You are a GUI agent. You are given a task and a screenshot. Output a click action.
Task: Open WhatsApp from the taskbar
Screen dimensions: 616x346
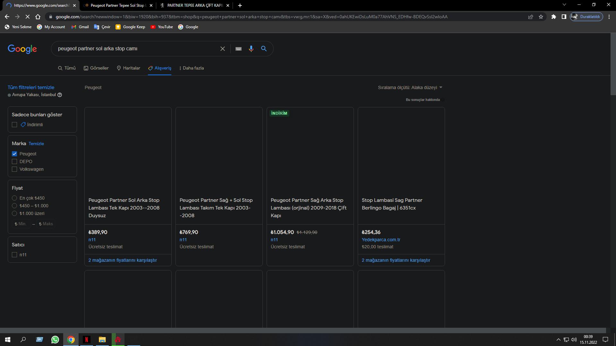(55, 340)
